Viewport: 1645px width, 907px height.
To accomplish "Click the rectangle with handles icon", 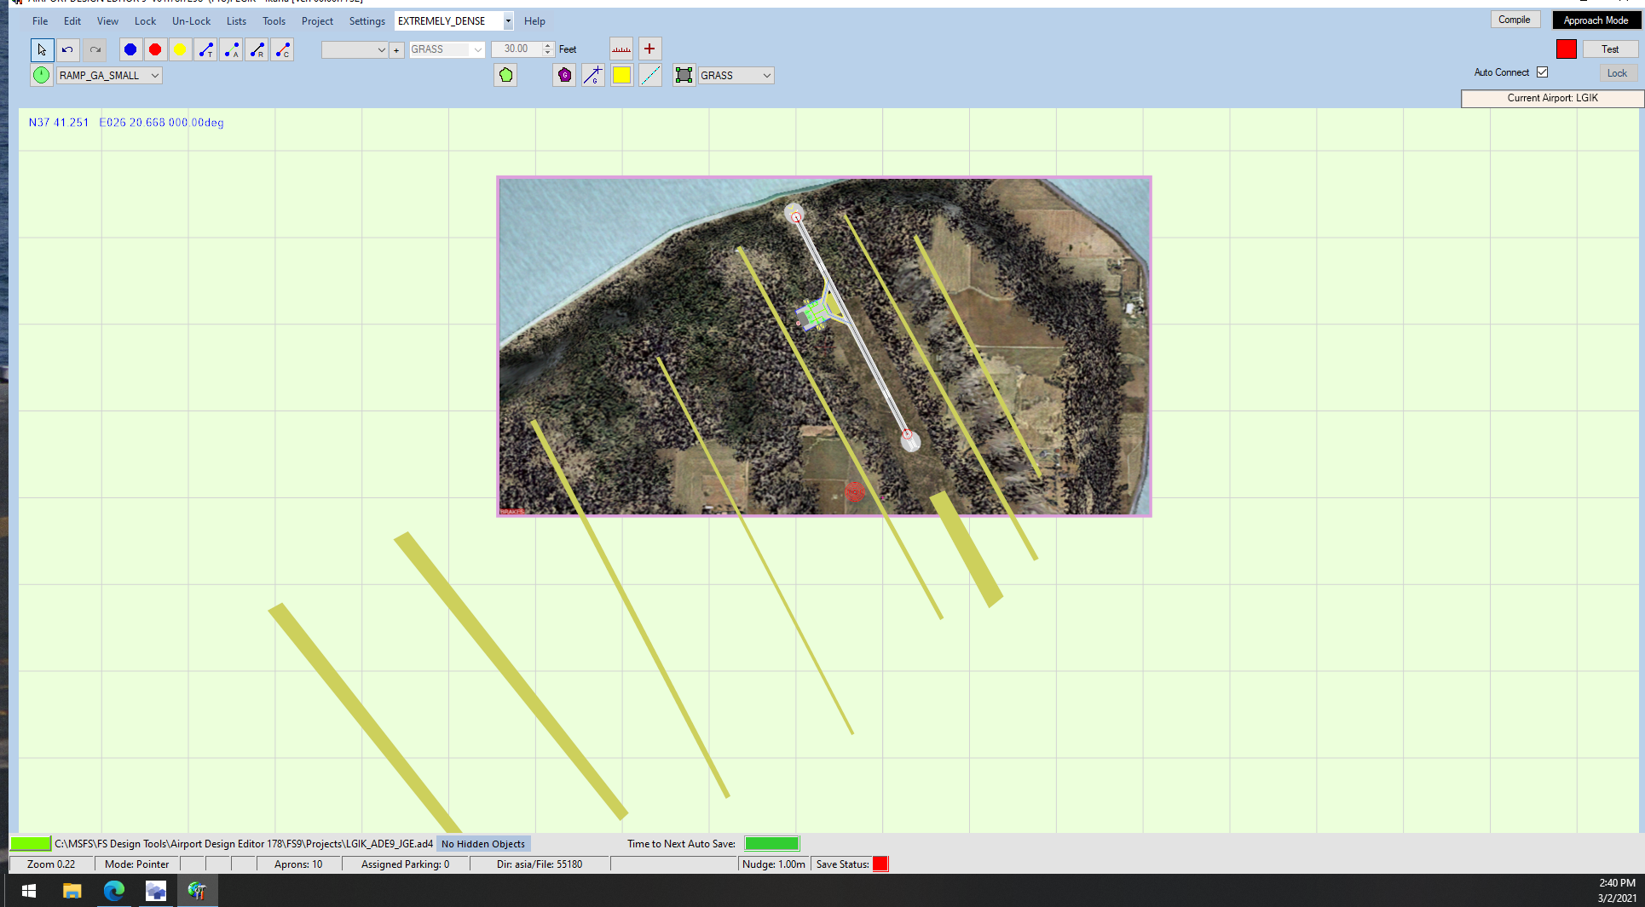I will click(684, 75).
